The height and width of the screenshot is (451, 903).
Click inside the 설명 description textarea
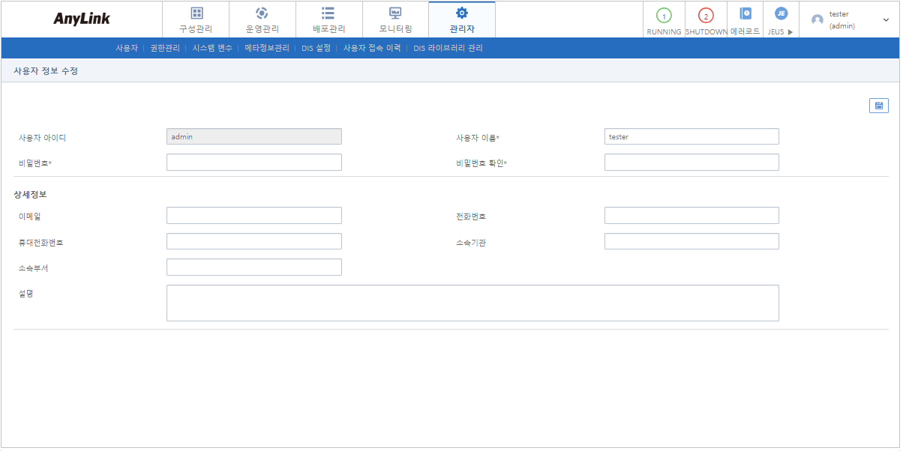(x=472, y=303)
